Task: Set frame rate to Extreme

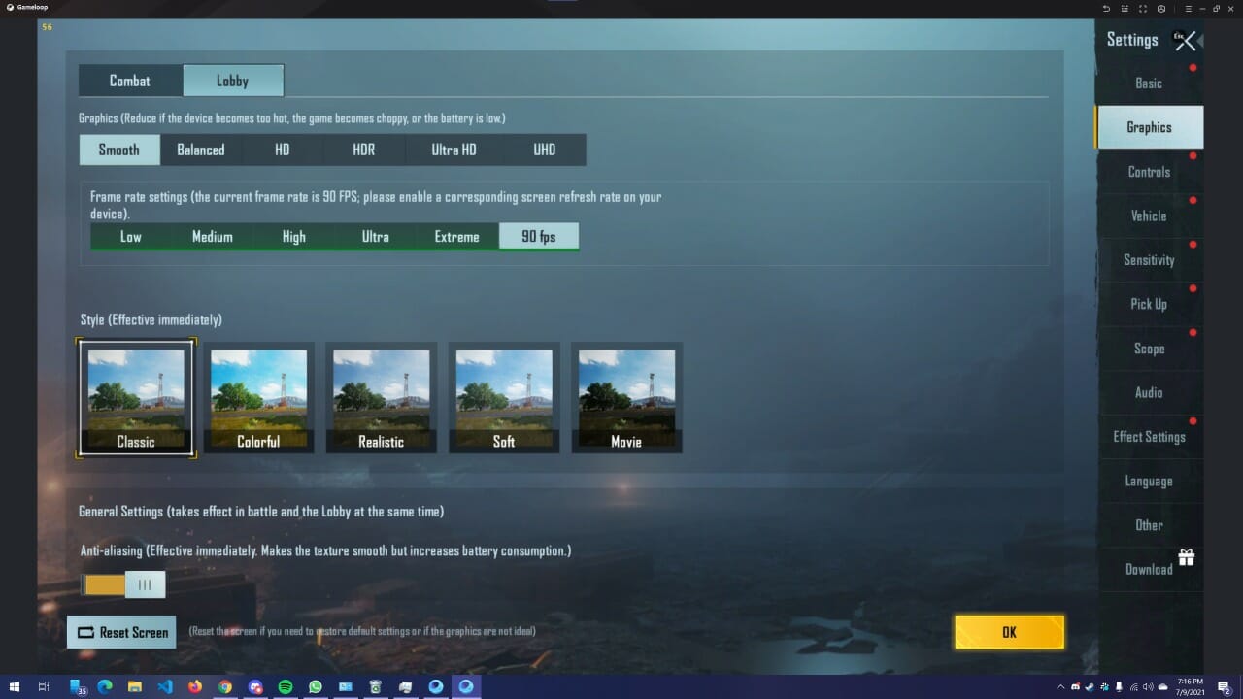Action: (x=456, y=237)
